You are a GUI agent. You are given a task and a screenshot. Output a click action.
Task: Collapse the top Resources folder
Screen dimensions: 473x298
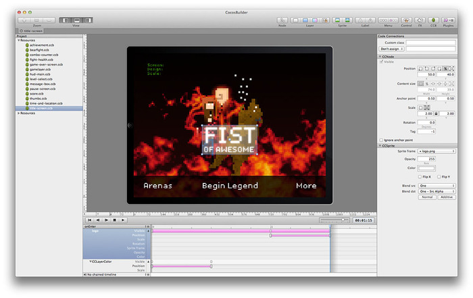(x=19, y=40)
